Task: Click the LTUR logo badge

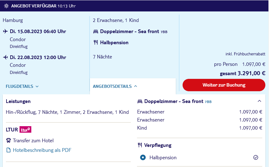Action: click(25, 130)
